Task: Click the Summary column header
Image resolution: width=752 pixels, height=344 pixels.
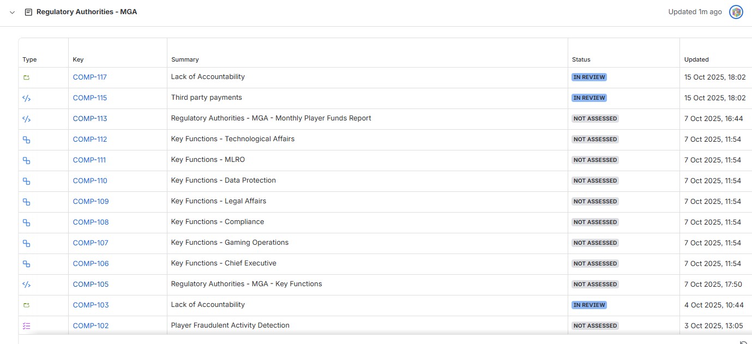Action: (185, 59)
